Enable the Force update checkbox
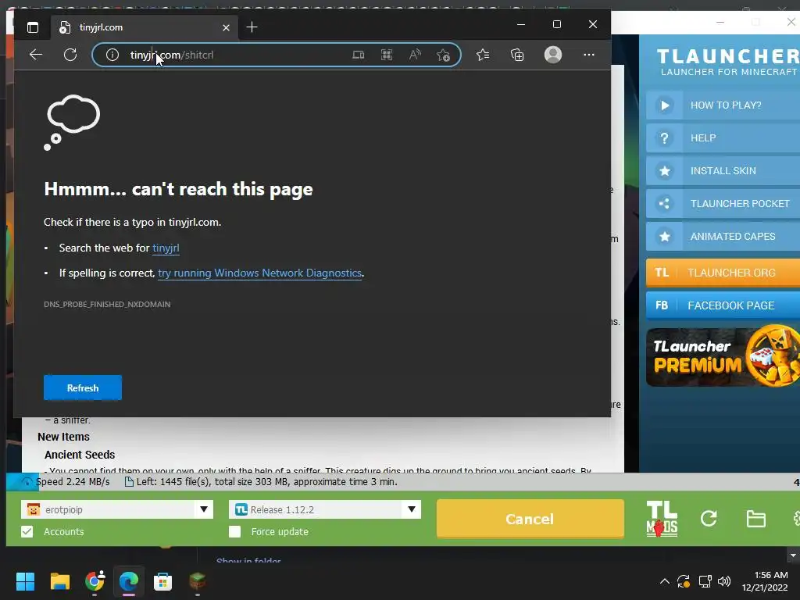800x600 pixels. 234,531
